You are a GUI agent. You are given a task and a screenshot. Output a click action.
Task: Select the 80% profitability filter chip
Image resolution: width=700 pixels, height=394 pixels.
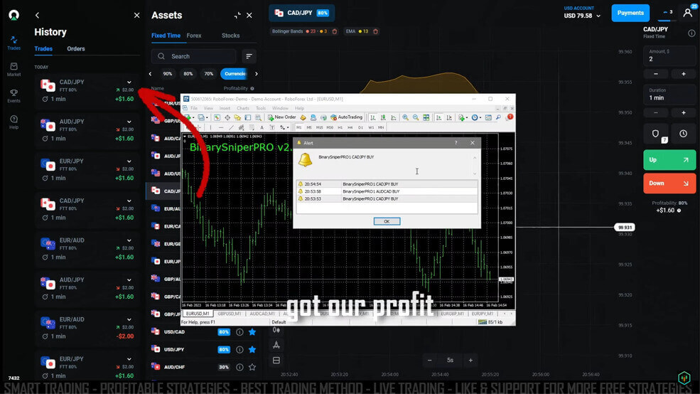[188, 74]
